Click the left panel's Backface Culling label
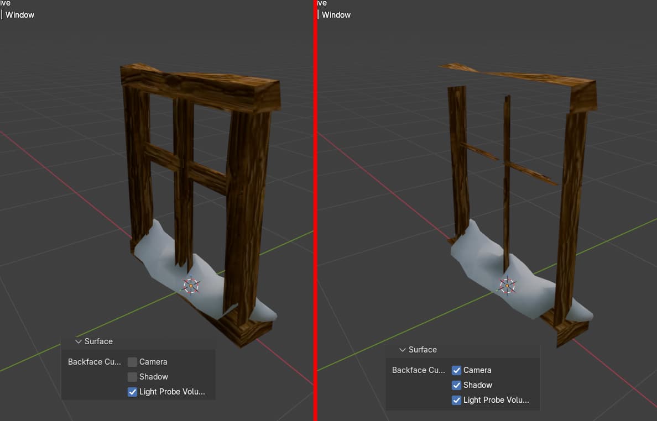The image size is (657, 421). coord(94,362)
